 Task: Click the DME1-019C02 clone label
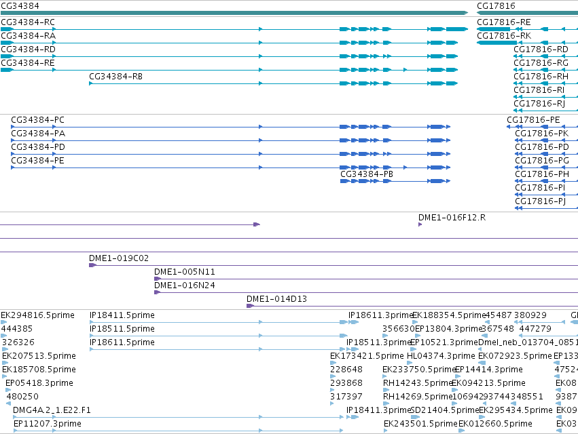pos(119,258)
